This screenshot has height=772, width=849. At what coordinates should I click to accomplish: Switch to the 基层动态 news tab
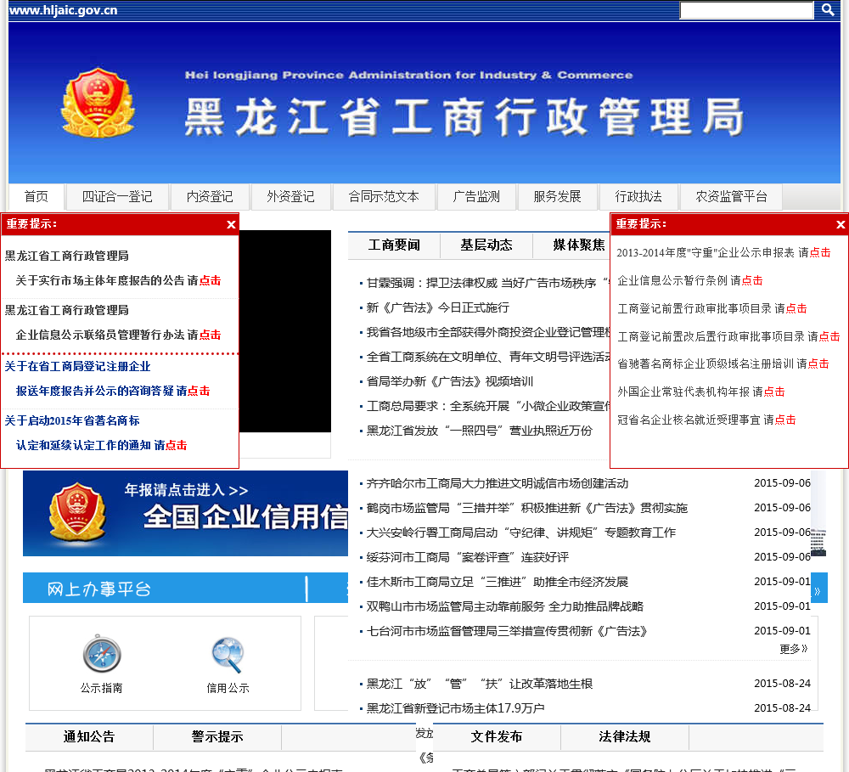486,245
